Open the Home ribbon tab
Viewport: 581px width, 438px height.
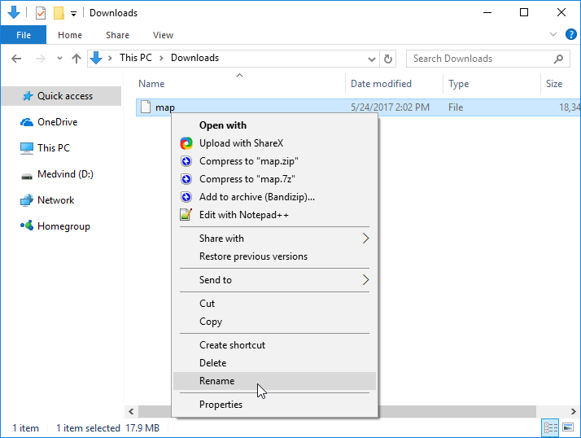(70, 35)
